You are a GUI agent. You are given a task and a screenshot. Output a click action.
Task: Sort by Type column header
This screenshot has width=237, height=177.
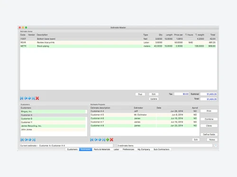pos(146,35)
